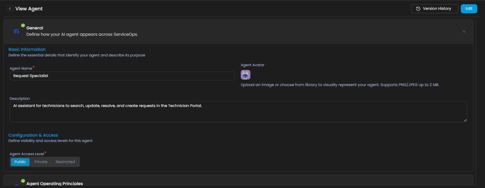Click the agent avatar robot image
The image size is (485, 188).
pos(245,75)
